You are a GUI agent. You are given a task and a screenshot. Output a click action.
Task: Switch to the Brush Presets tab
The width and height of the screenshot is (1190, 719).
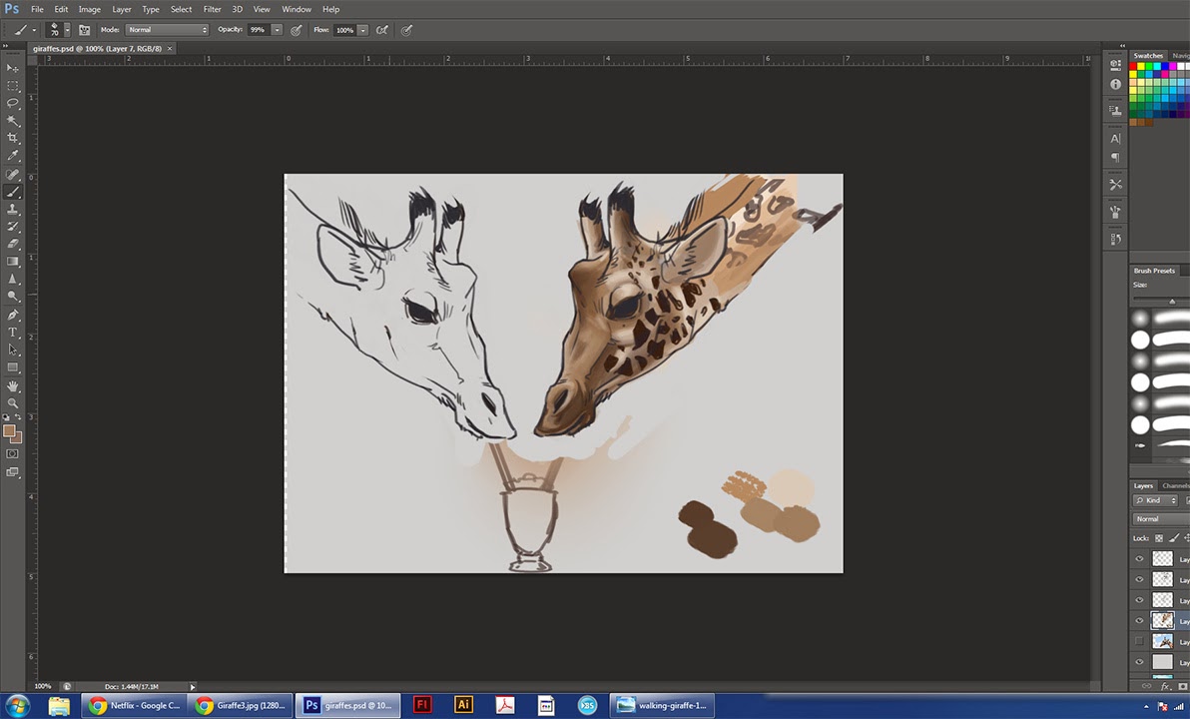[1154, 271]
